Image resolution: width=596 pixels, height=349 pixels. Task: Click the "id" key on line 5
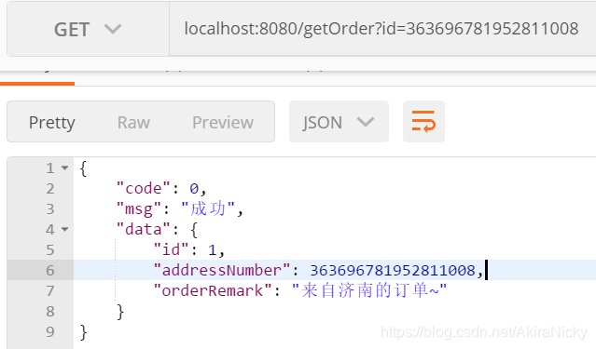171,249
